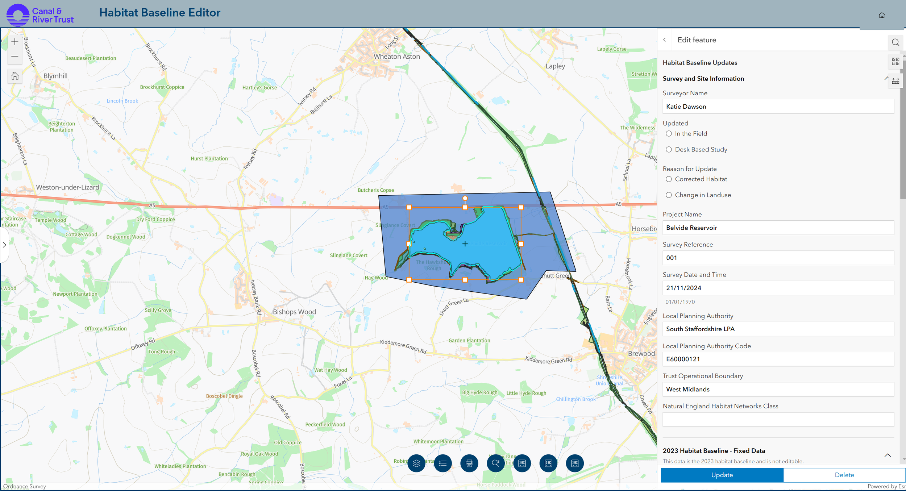Expand the left side panel arrow
The height and width of the screenshot is (491, 906).
4,245
